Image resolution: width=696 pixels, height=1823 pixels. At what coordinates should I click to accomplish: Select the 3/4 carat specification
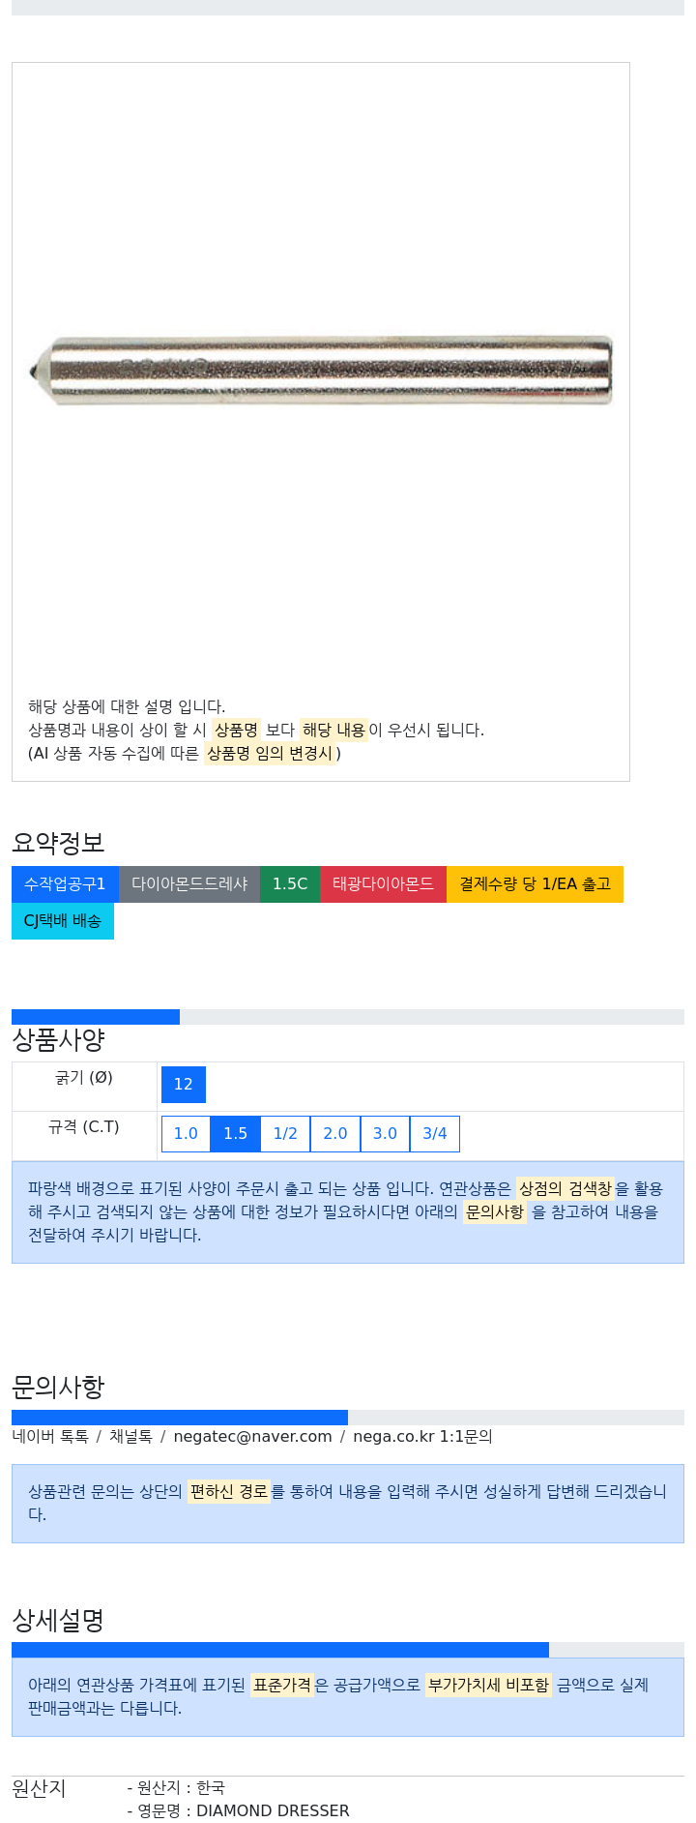point(435,1134)
